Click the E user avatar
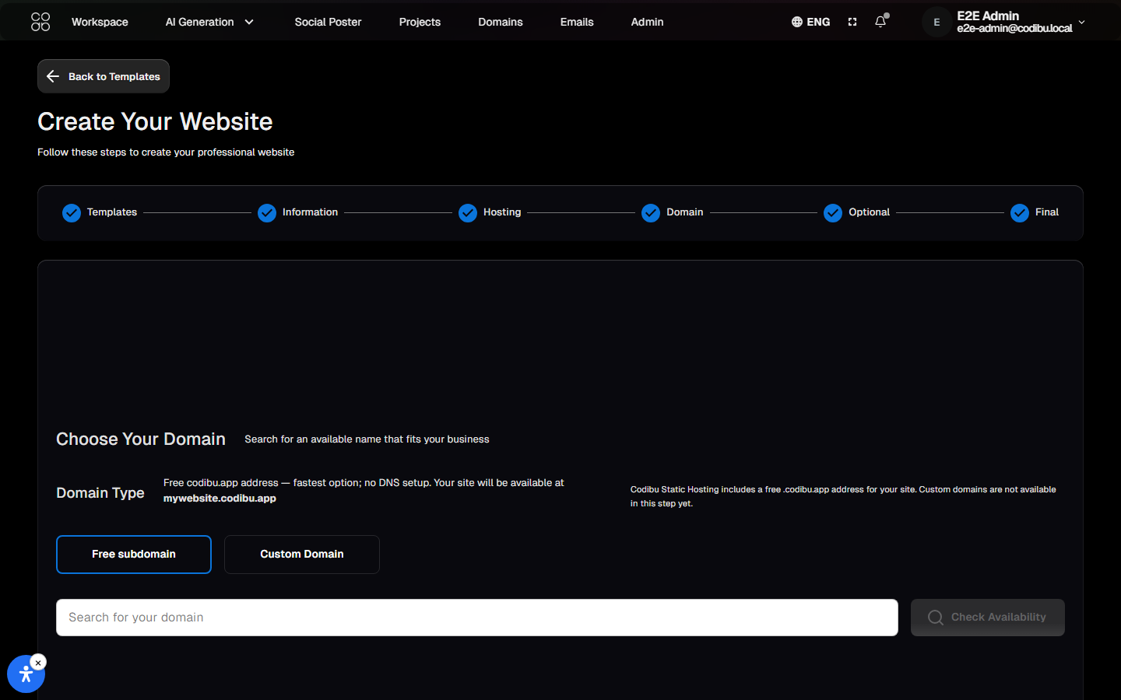1121x700 pixels. [937, 22]
